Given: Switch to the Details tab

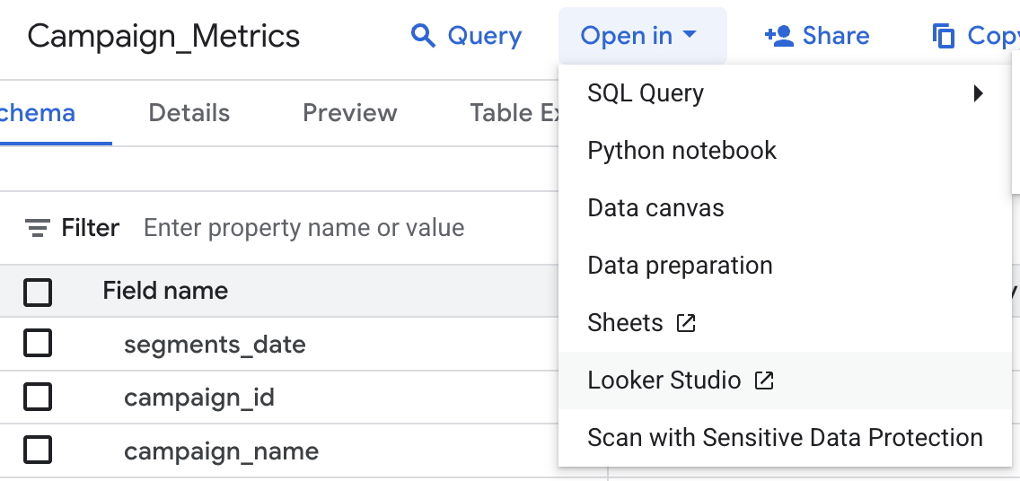Looking at the screenshot, I should [189, 113].
